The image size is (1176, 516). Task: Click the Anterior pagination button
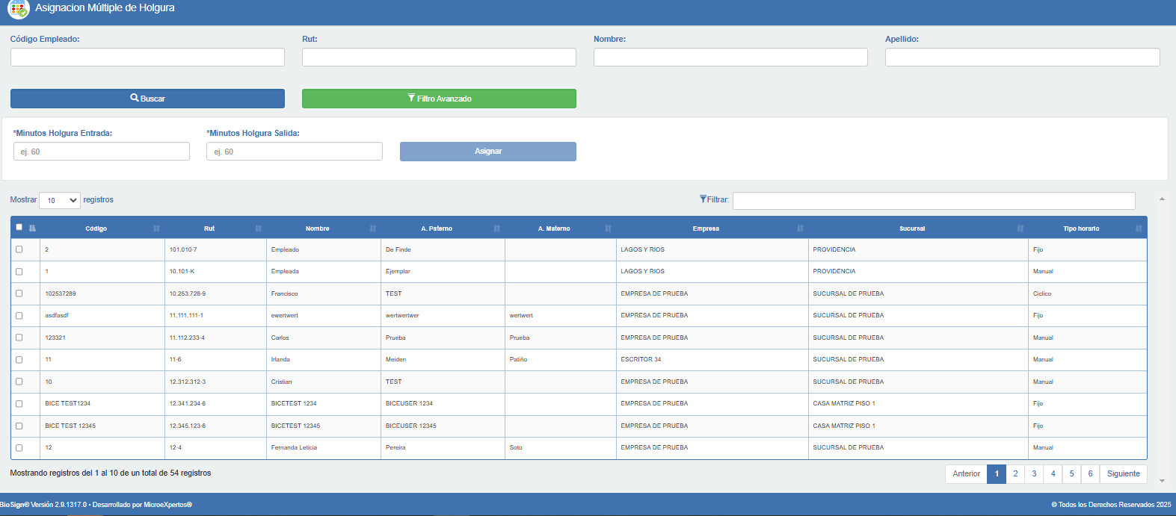966,473
